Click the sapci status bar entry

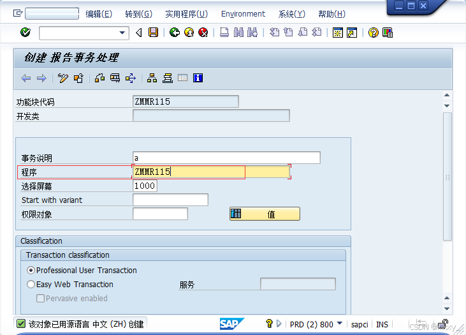pyautogui.click(x=360, y=324)
